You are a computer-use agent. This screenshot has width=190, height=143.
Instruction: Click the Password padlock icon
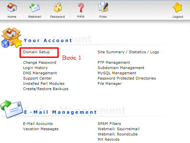[57, 7]
